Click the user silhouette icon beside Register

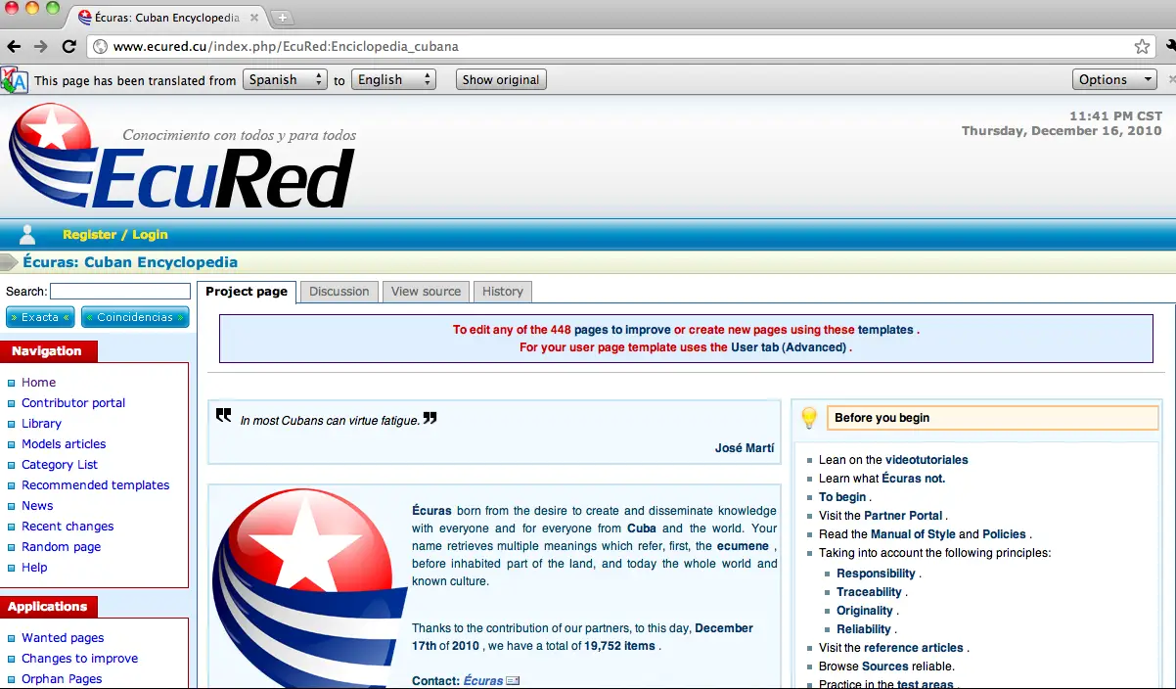(27, 234)
